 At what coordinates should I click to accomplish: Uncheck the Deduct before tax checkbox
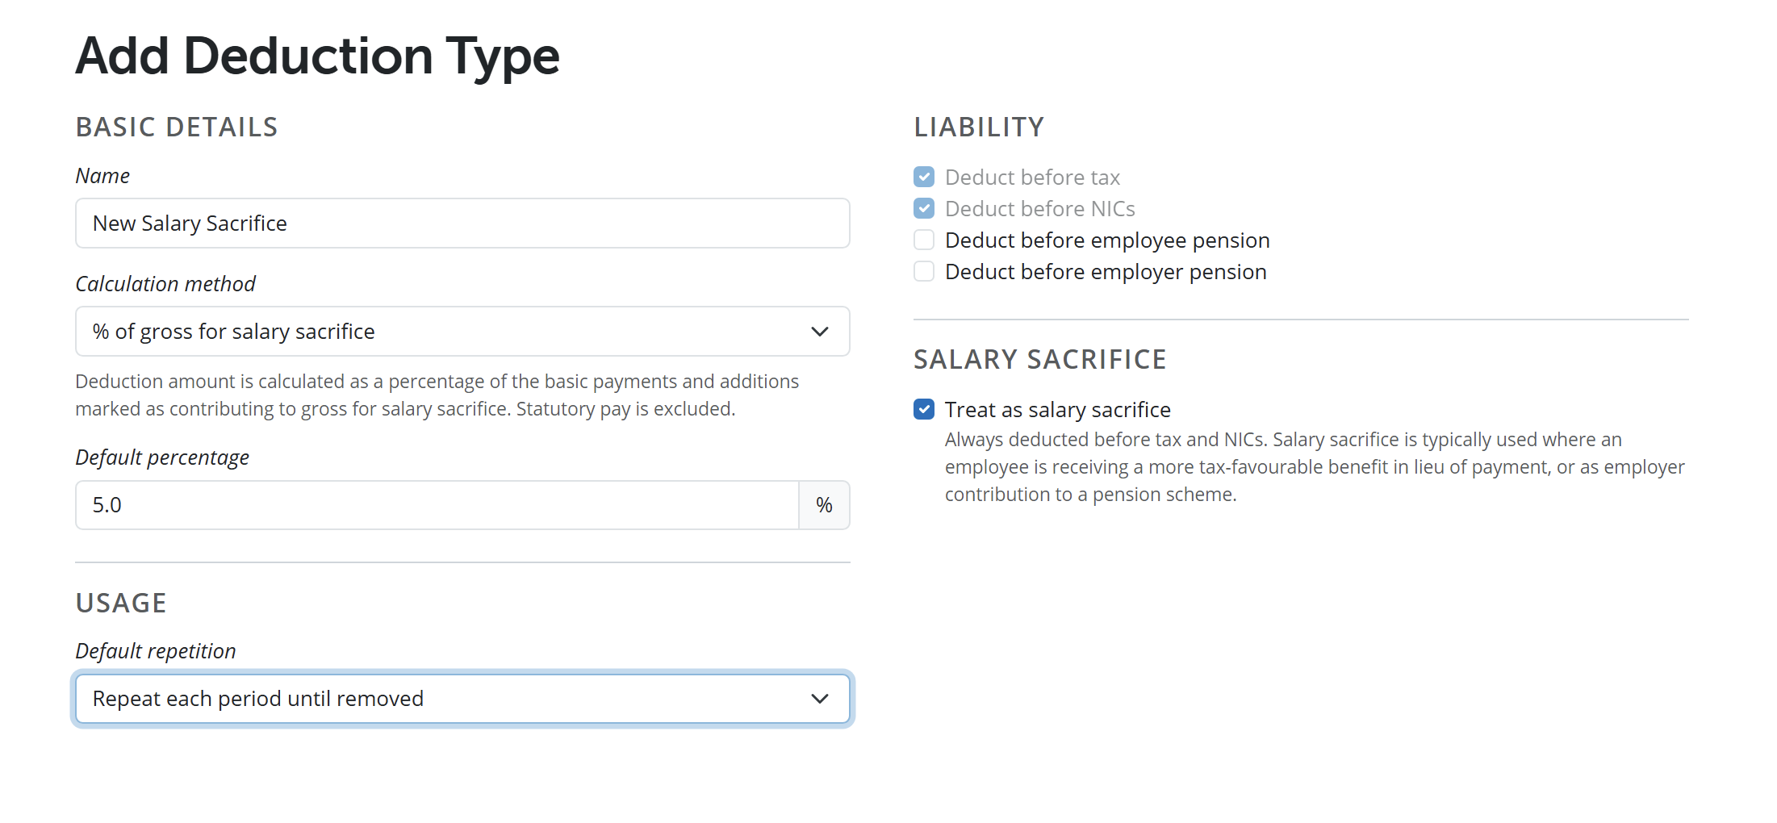[924, 177]
